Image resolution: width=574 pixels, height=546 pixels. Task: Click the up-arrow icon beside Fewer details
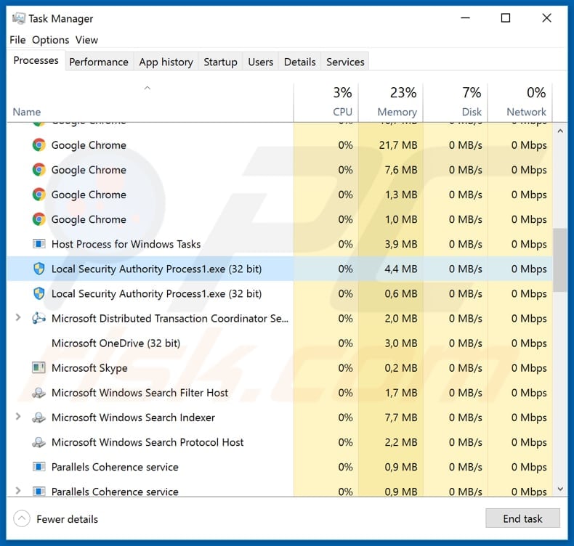pos(22,518)
